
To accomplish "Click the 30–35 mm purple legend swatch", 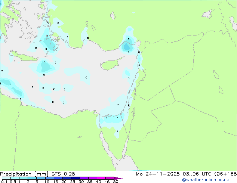I will (84, 178).
